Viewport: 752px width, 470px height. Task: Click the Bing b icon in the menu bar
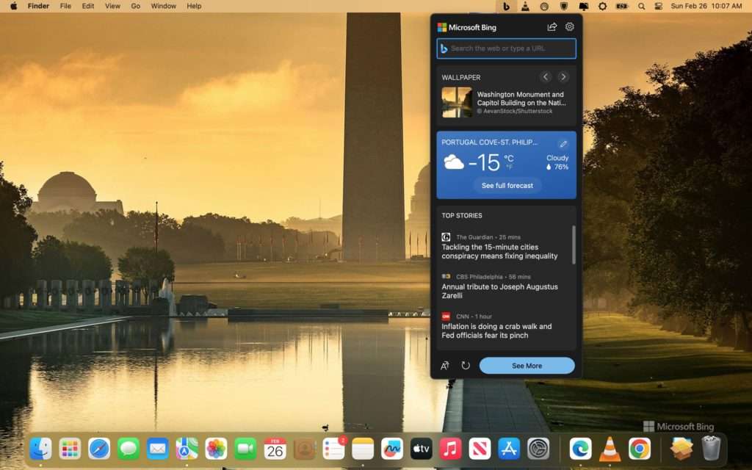click(506, 6)
